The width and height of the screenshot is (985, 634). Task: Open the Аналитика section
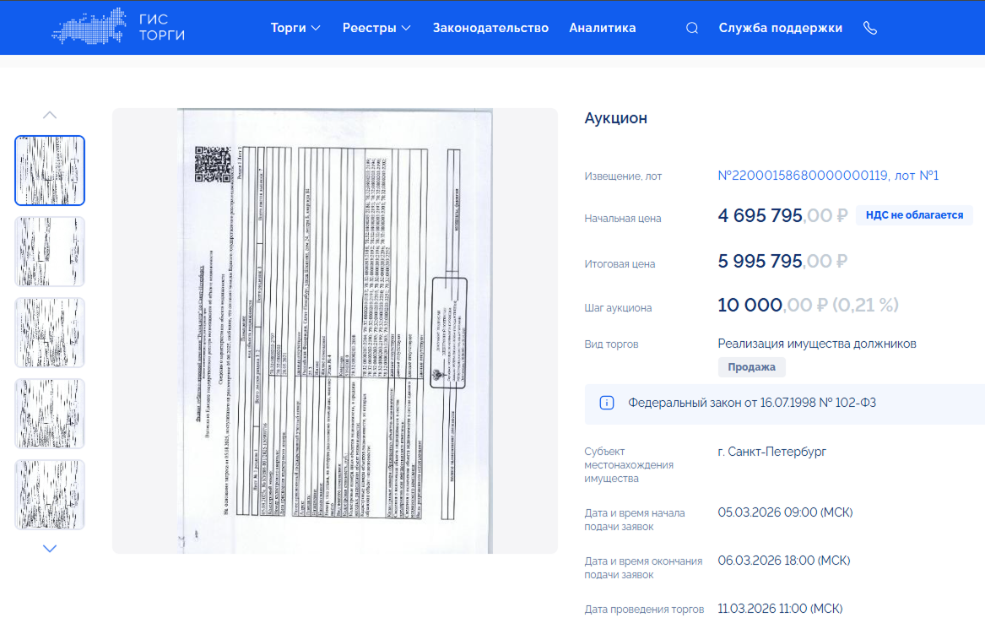pyautogui.click(x=603, y=28)
